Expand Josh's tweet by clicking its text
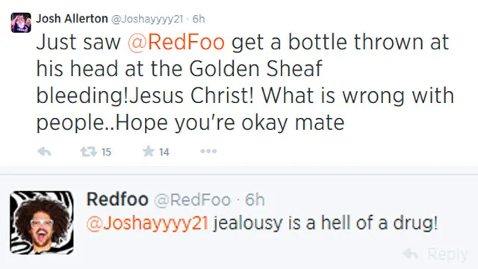 point(246,82)
